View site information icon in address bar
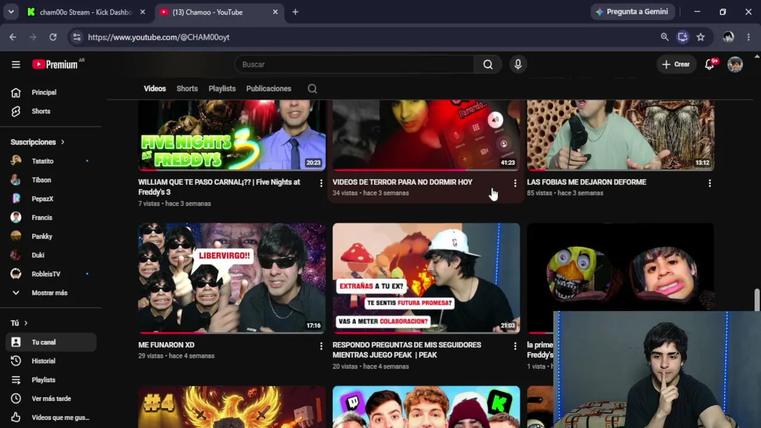Screen dimensions: 761x428 pos(76,37)
